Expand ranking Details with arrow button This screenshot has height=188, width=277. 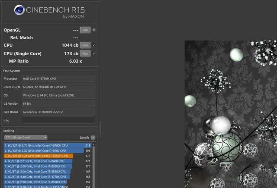93,138
